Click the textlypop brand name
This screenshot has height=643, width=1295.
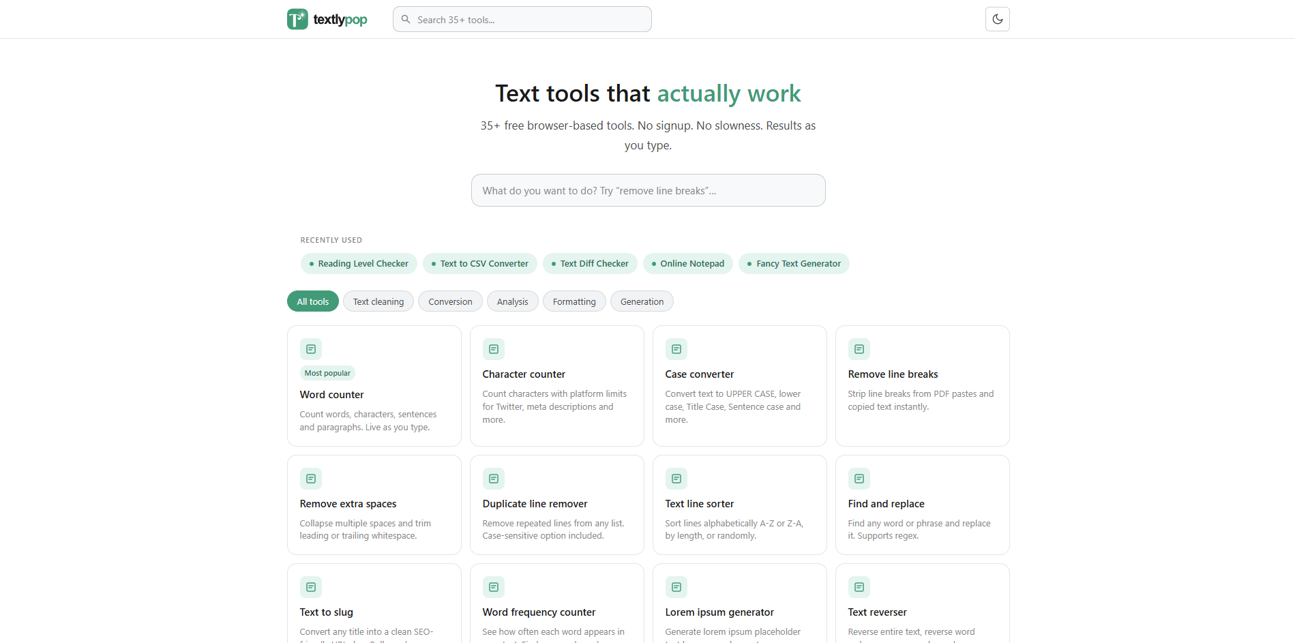[340, 20]
